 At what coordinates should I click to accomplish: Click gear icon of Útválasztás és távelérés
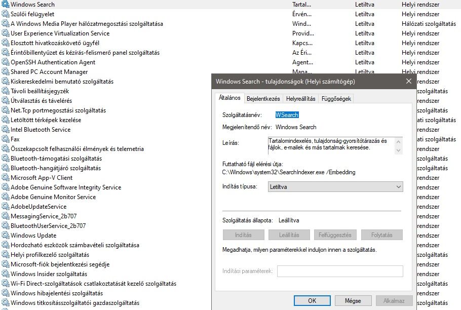[5, 101]
